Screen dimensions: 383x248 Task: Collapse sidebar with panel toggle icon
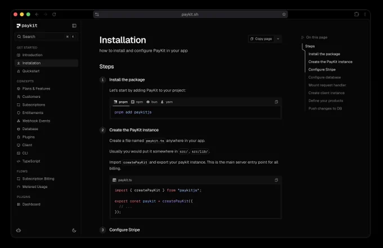[74, 26]
